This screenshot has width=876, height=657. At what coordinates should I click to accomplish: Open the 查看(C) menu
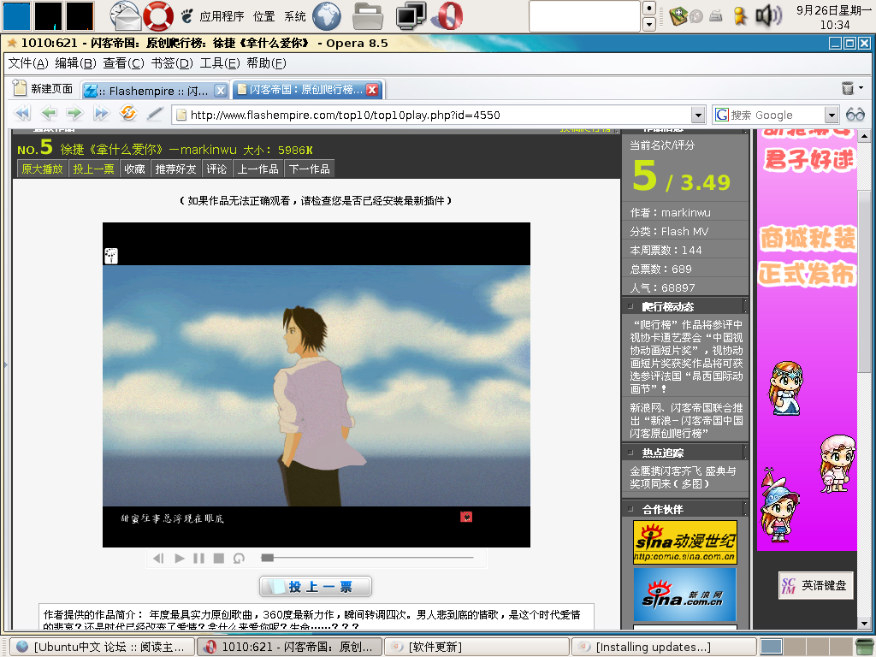pos(123,63)
